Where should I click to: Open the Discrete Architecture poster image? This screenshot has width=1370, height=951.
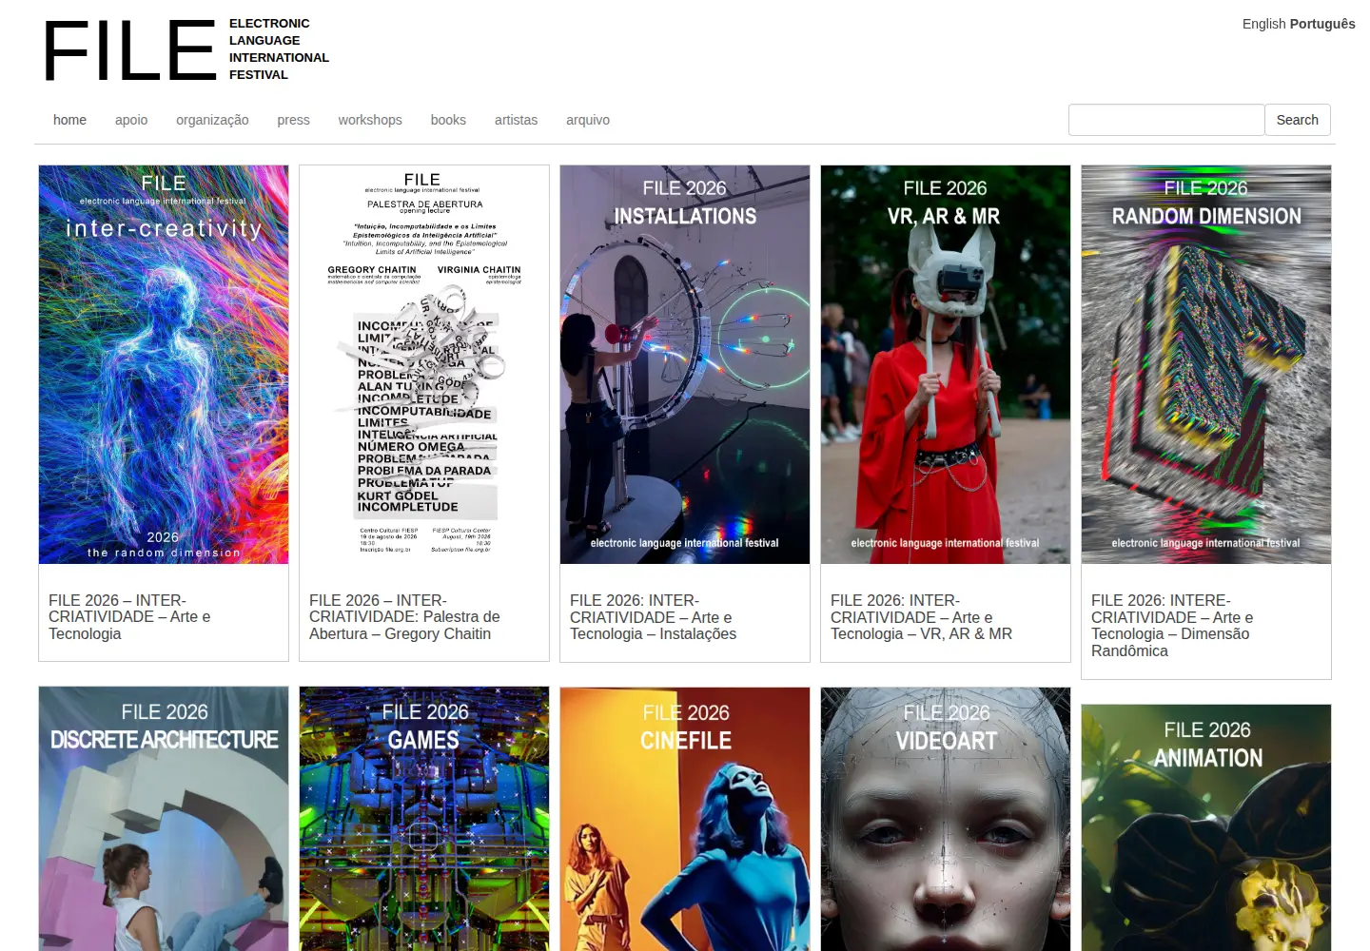tap(164, 819)
